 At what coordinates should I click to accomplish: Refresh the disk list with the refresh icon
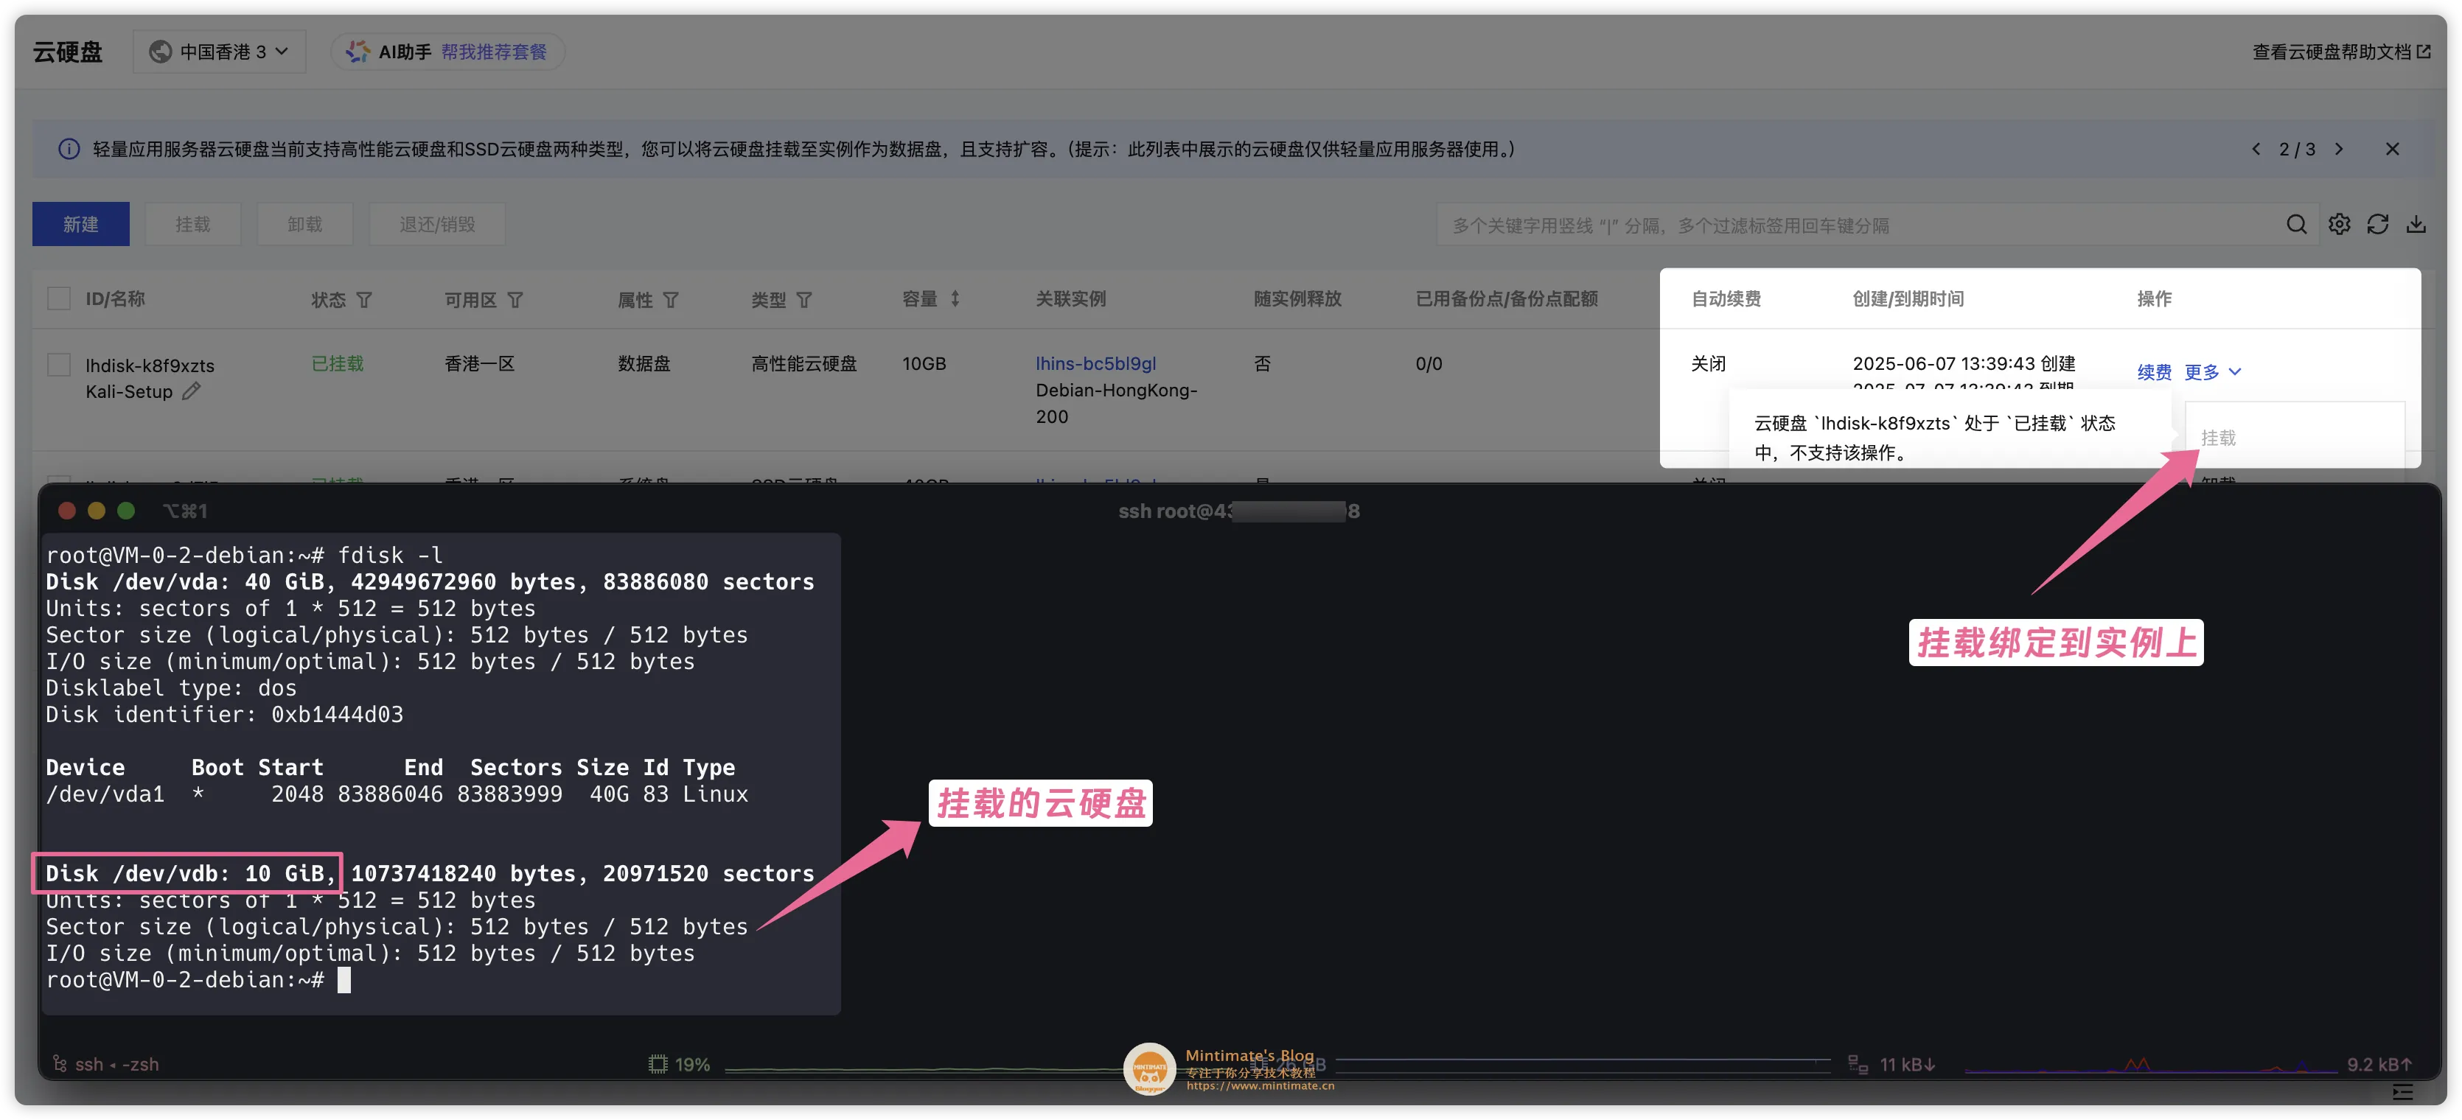[2379, 223]
